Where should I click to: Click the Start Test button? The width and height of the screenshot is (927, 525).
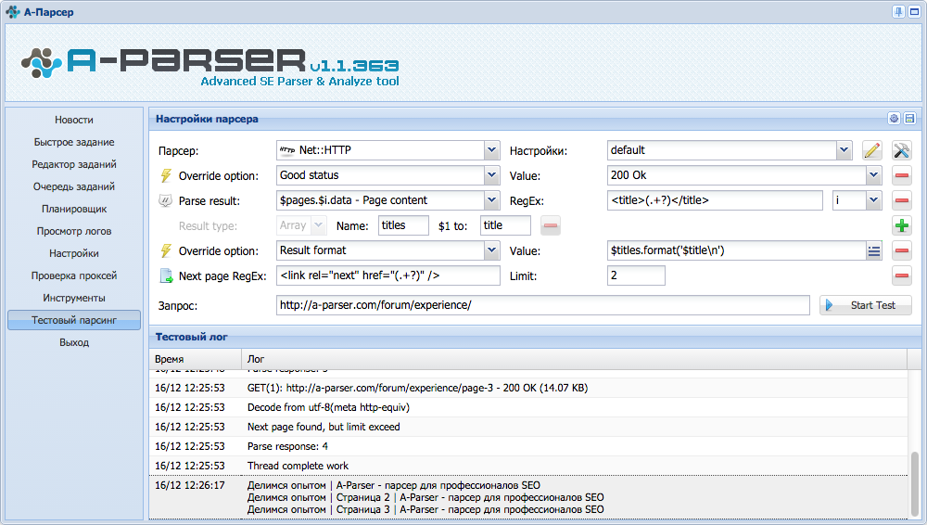coord(866,305)
